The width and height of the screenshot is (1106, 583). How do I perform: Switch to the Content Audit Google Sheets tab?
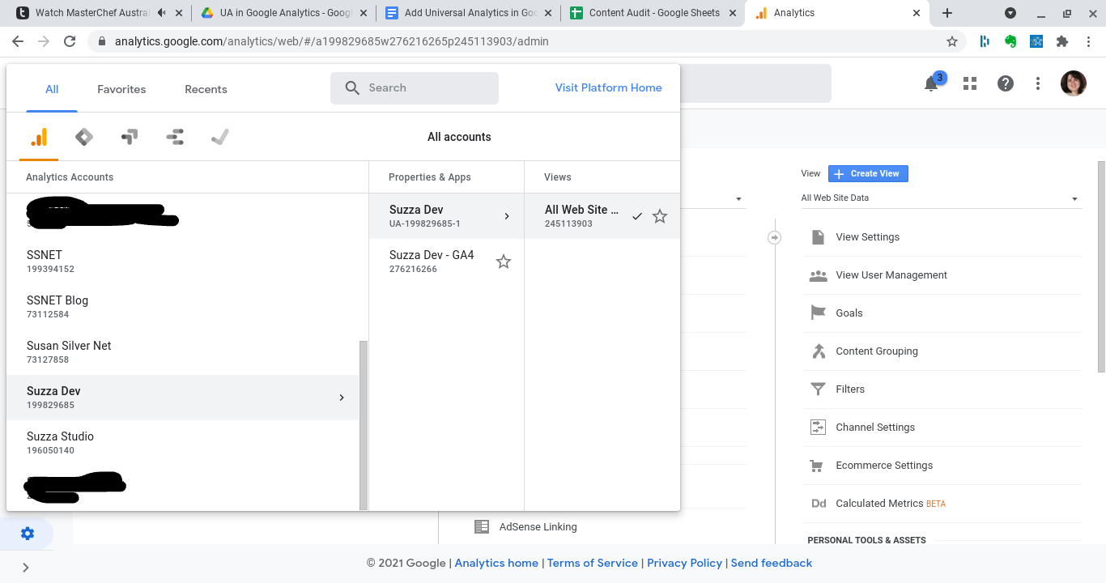click(653, 13)
